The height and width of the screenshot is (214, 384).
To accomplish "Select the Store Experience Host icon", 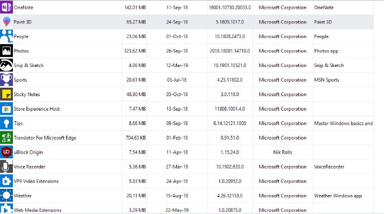I will tap(6, 109).
